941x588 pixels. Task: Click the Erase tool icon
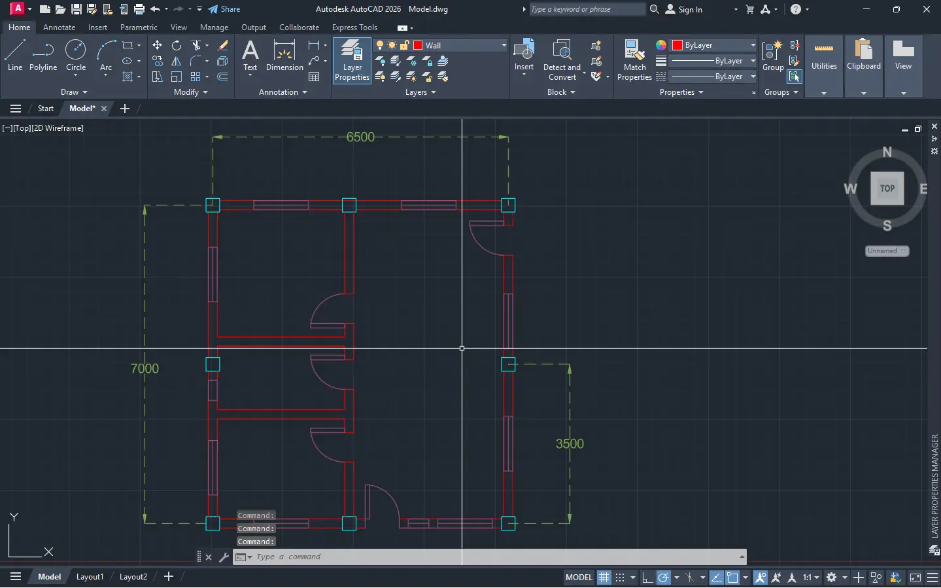pos(222,45)
